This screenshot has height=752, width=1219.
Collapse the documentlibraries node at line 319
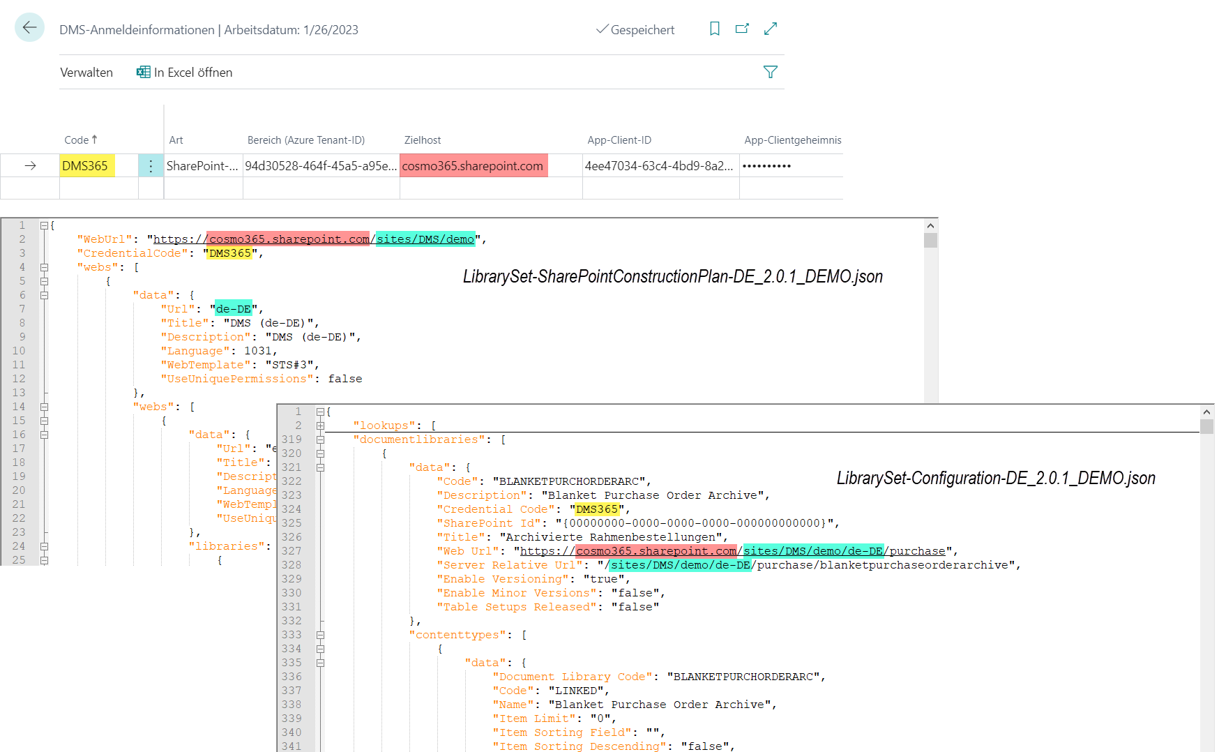click(320, 439)
